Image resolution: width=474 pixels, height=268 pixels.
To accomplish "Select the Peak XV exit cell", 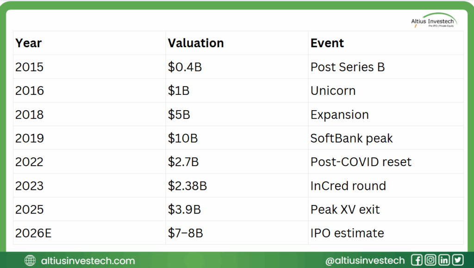I will [345, 209].
